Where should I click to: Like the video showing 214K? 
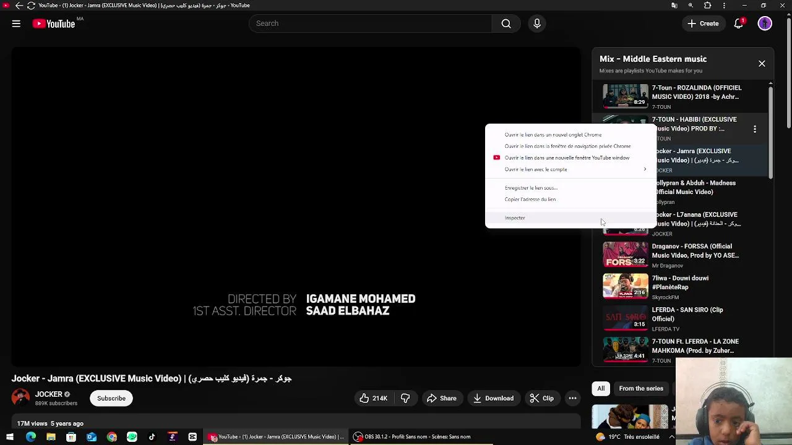click(373, 398)
